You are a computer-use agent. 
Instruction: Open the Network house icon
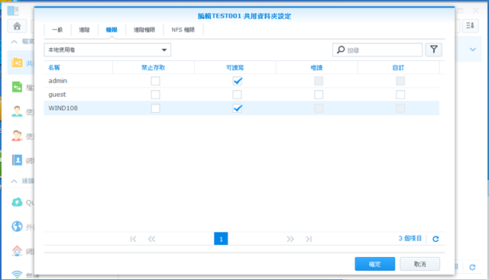[x=17, y=250]
